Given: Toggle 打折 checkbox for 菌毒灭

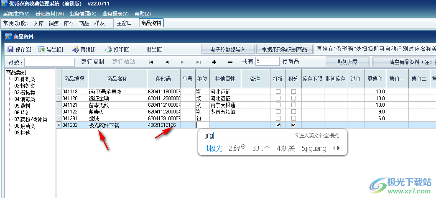Looking at the screenshot, I should tap(278, 112).
